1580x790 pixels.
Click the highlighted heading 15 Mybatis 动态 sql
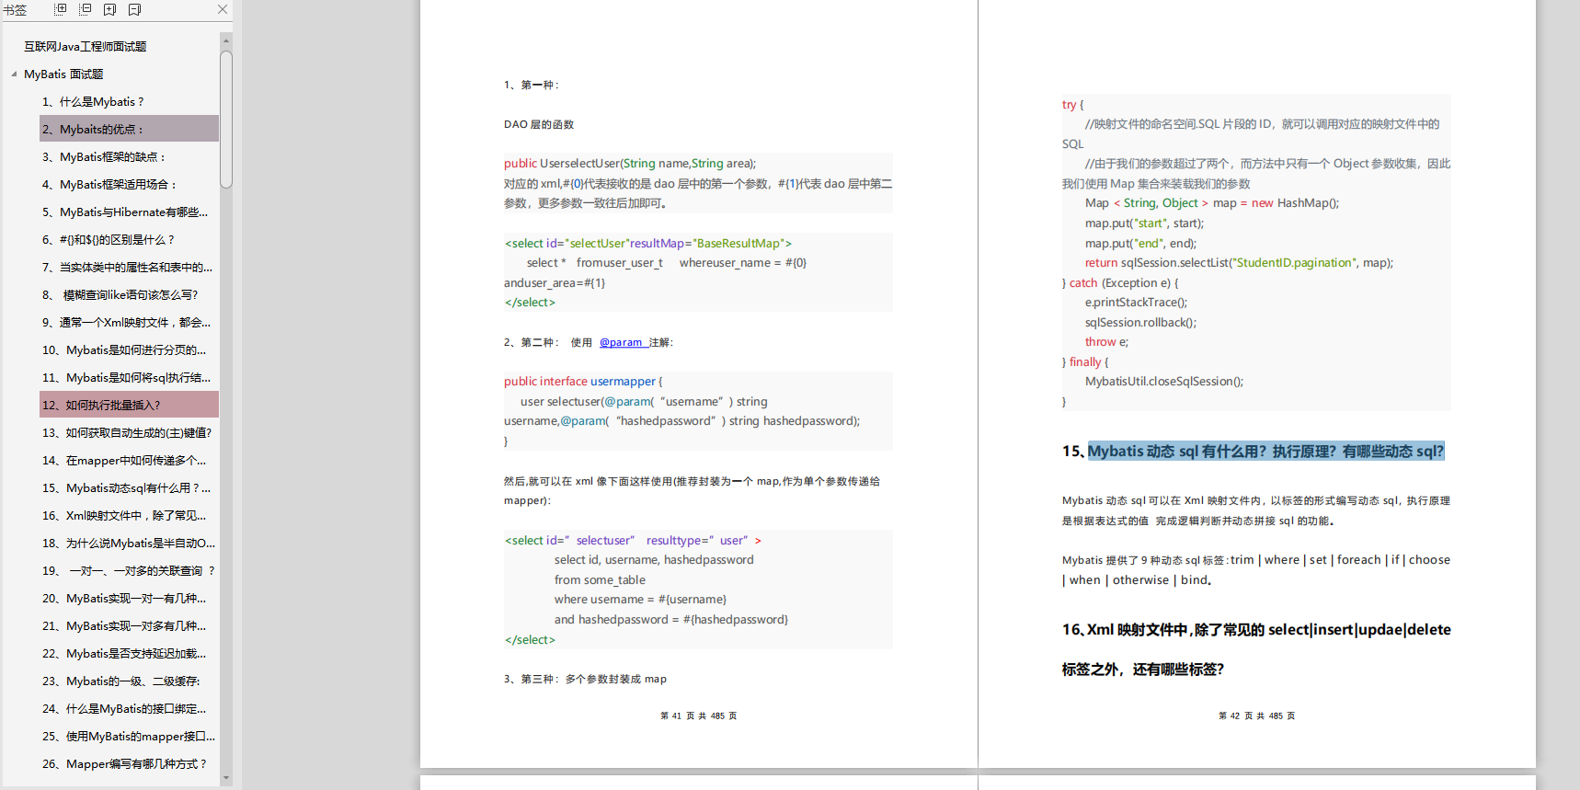1265,451
